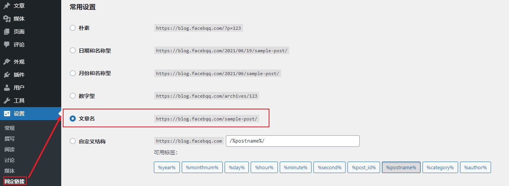
Task: Select the 数字型 radio button
Action: (73, 96)
